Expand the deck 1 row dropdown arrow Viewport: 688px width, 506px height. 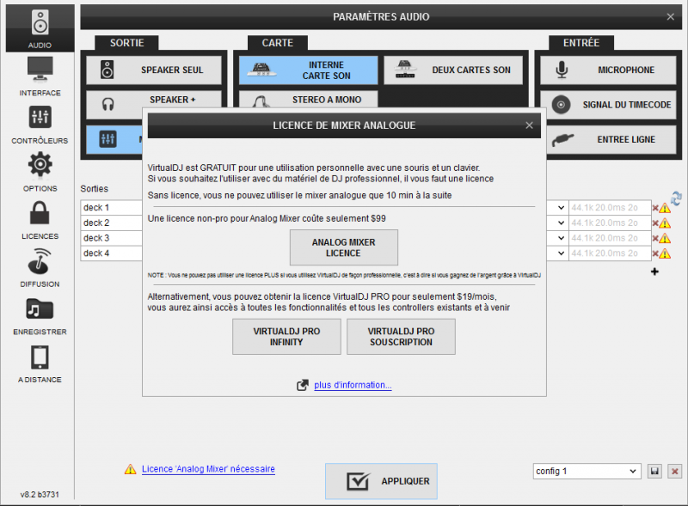(561, 207)
